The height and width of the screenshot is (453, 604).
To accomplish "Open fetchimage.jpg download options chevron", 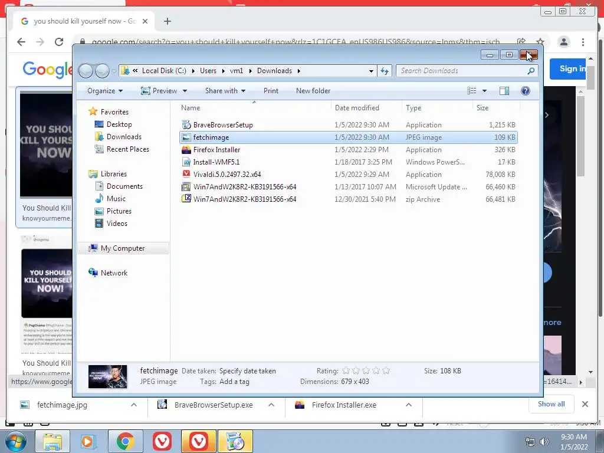I will [x=134, y=405].
